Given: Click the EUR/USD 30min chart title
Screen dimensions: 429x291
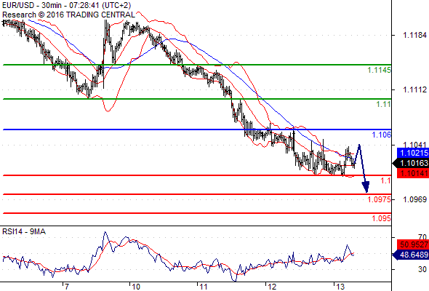Looking at the screenshot, I should [66, 5].
